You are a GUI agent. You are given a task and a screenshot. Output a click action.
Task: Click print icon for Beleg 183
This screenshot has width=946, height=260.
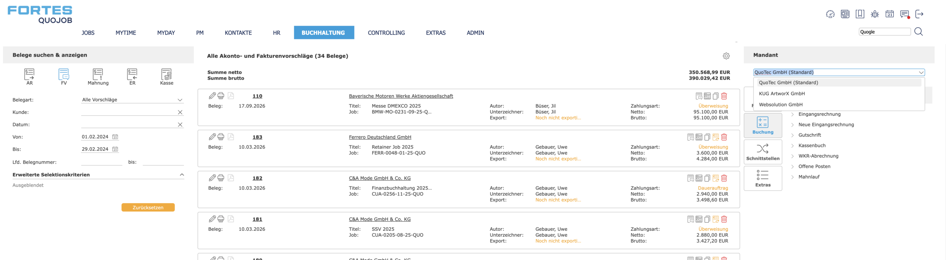click(221, 137)
